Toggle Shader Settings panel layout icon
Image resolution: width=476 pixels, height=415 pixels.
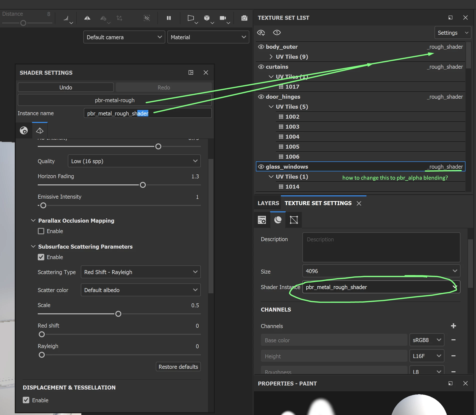click(191, 72)
